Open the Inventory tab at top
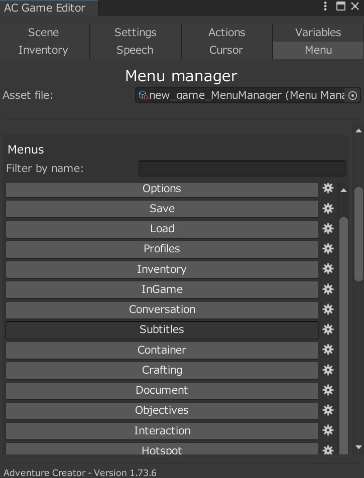 [43, 50]
